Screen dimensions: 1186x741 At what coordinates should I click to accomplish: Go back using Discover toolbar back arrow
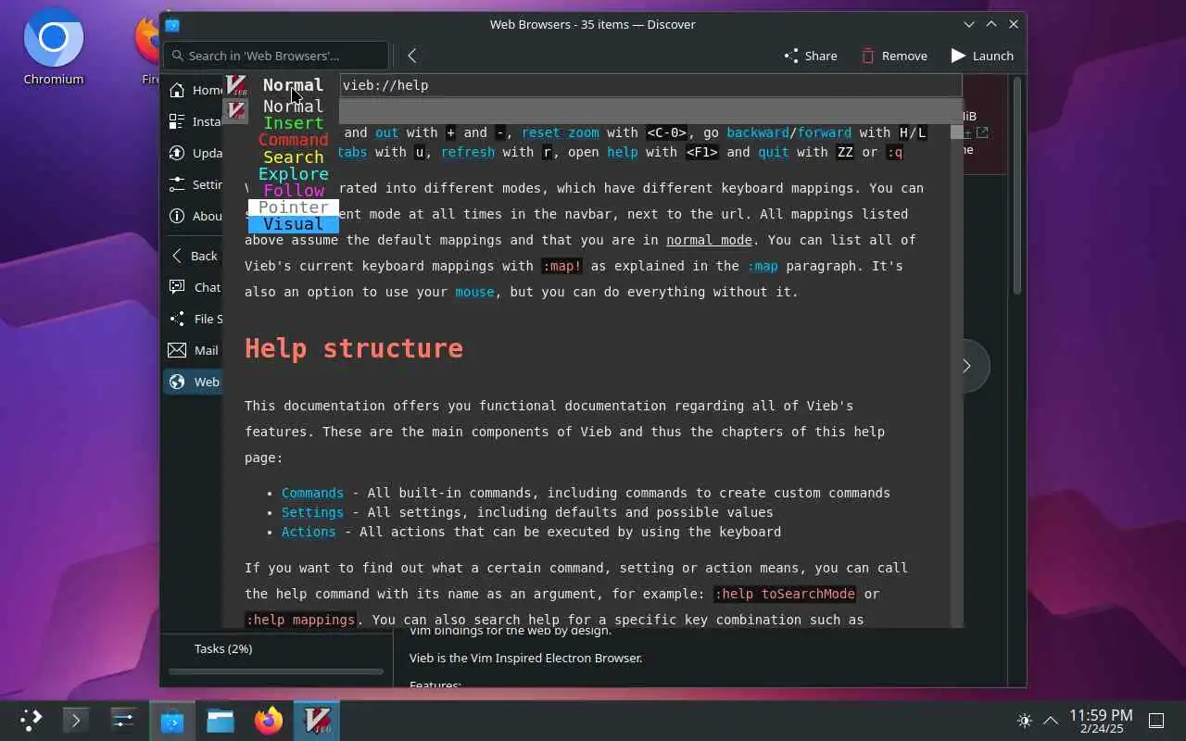(x=412, y=56)
